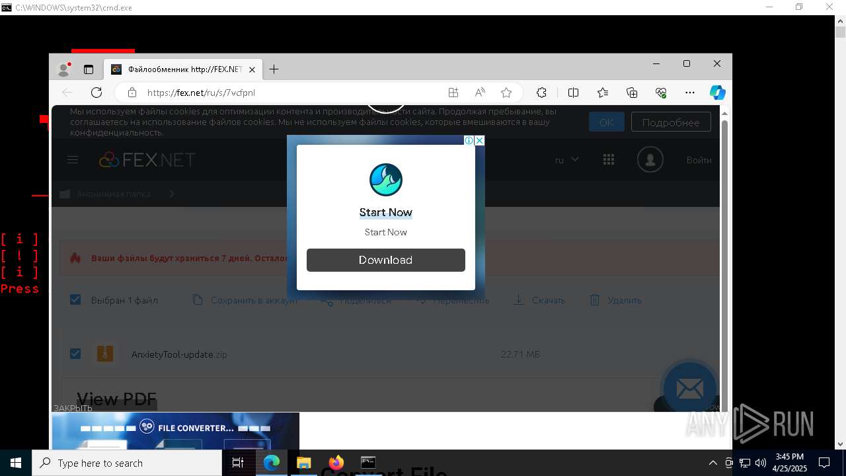Open Browser essentials heart icon
Viewport: 846px width, 476px height.
661,93
